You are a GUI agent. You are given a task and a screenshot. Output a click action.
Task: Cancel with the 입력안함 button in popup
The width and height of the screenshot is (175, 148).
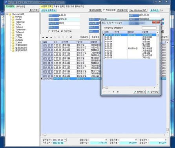pos(153,92)
